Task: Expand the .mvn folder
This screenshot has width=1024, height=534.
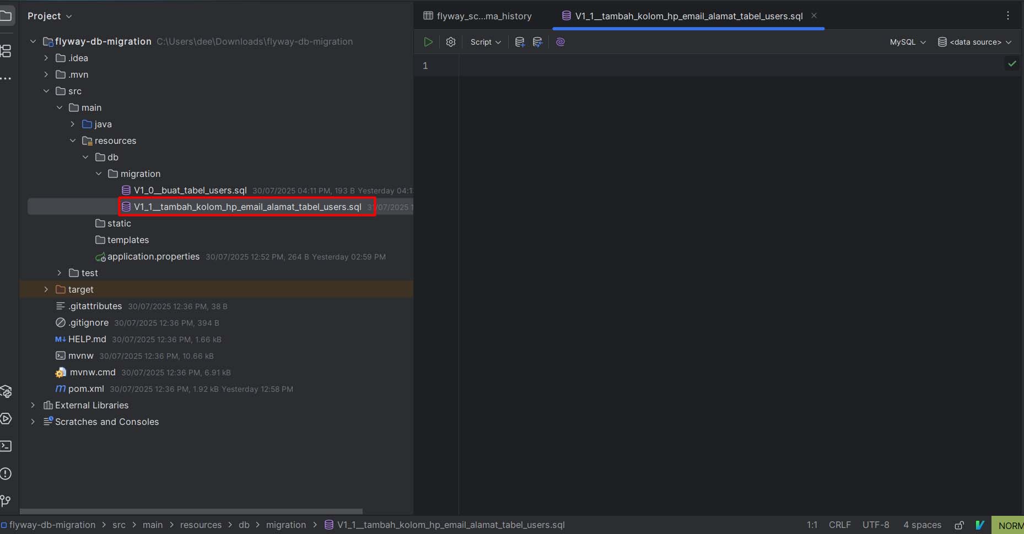Action: pyautogui.click(x=46, y=74)
